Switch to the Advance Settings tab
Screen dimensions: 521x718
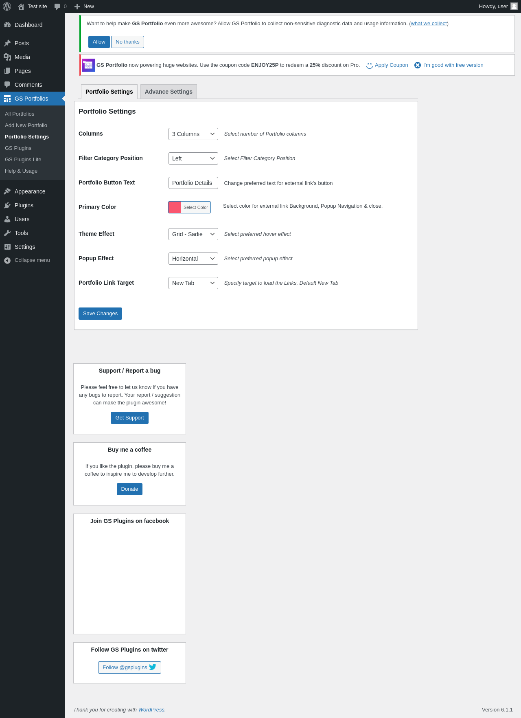coord(169,92)
